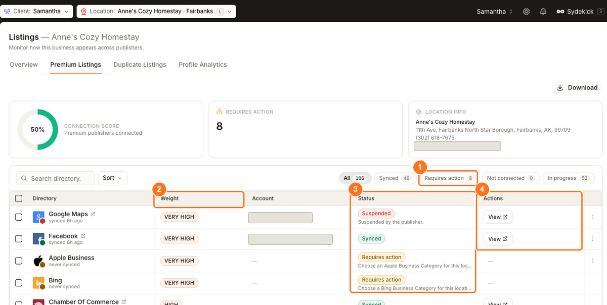Open the Location Anne's Cozy Homestay dropdown

point(156,11)
